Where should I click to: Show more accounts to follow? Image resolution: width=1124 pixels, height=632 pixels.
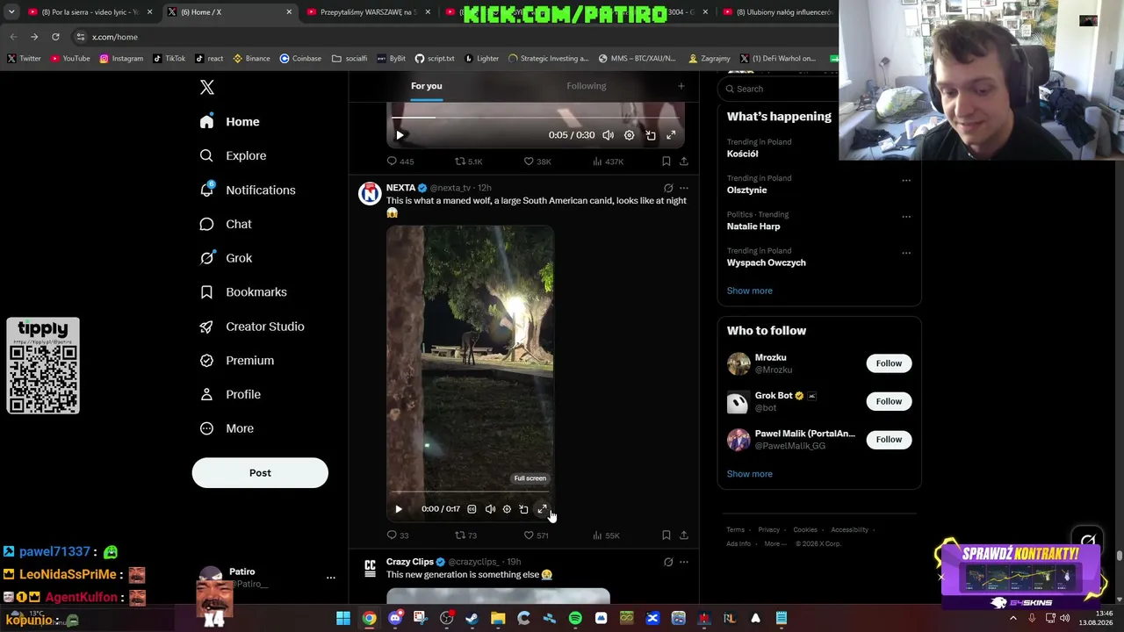750,474
